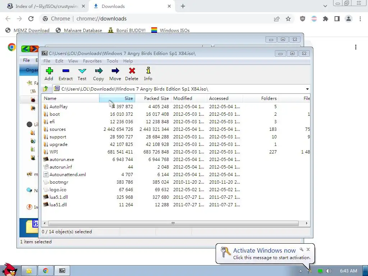The image size is (368, 276).
Task: Sort by Accessed column header
Action: tap(225, 98)
